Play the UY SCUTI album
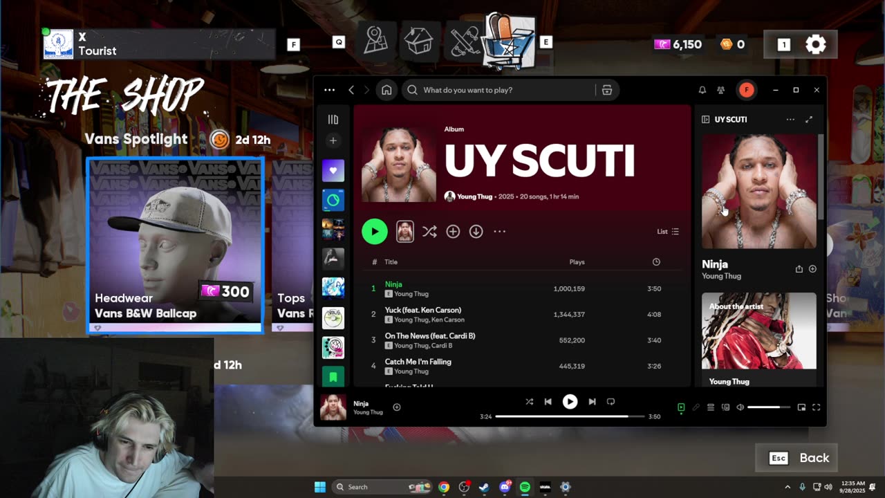 374,232
